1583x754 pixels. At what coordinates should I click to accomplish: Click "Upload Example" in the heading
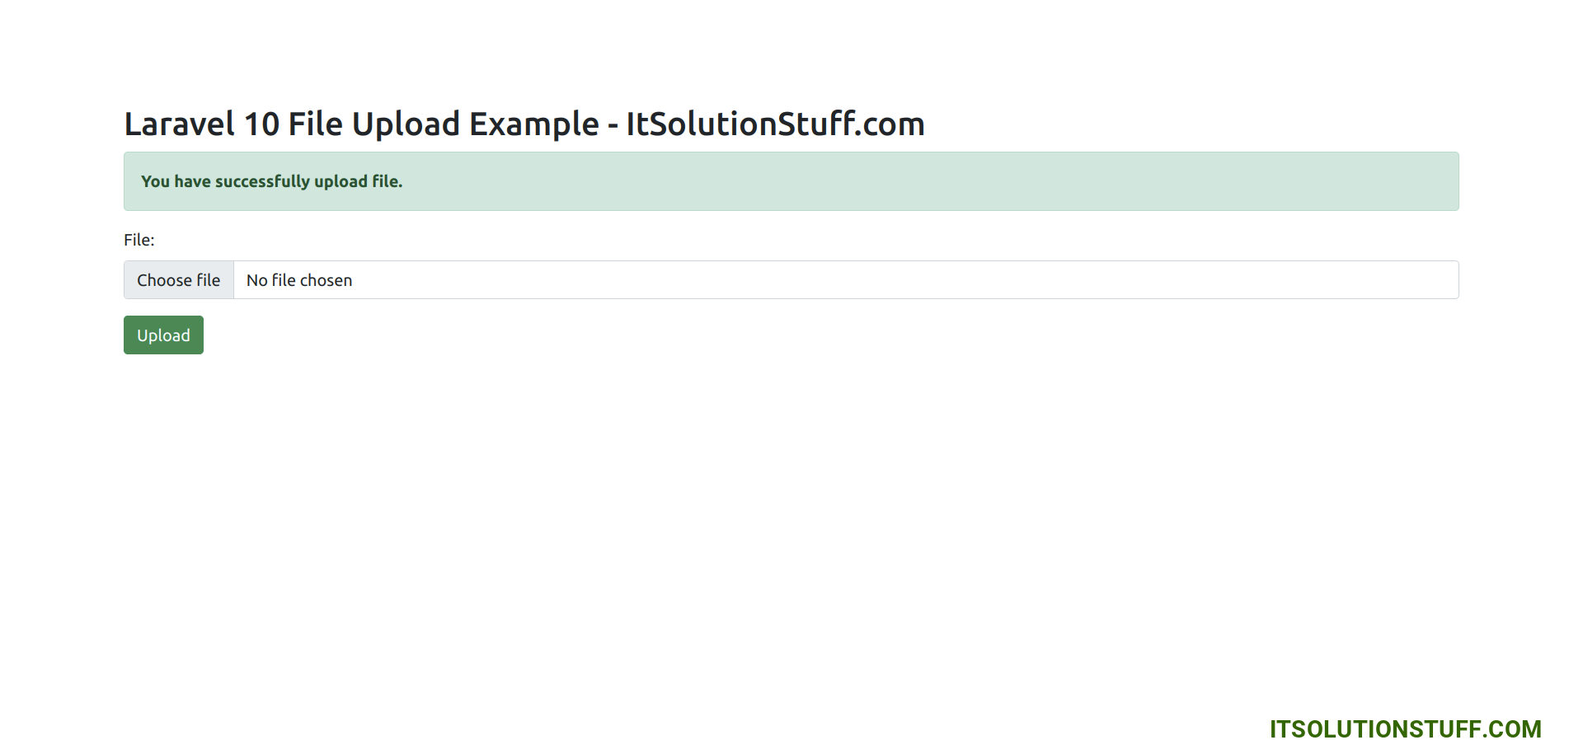pyautogui.click(x=476, y=124)
